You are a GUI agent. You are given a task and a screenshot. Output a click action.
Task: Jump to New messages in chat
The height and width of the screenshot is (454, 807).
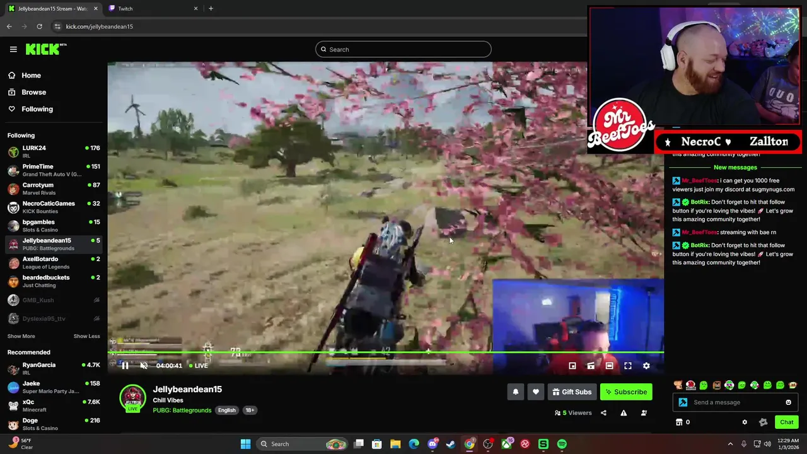click(x=735, y=167)
